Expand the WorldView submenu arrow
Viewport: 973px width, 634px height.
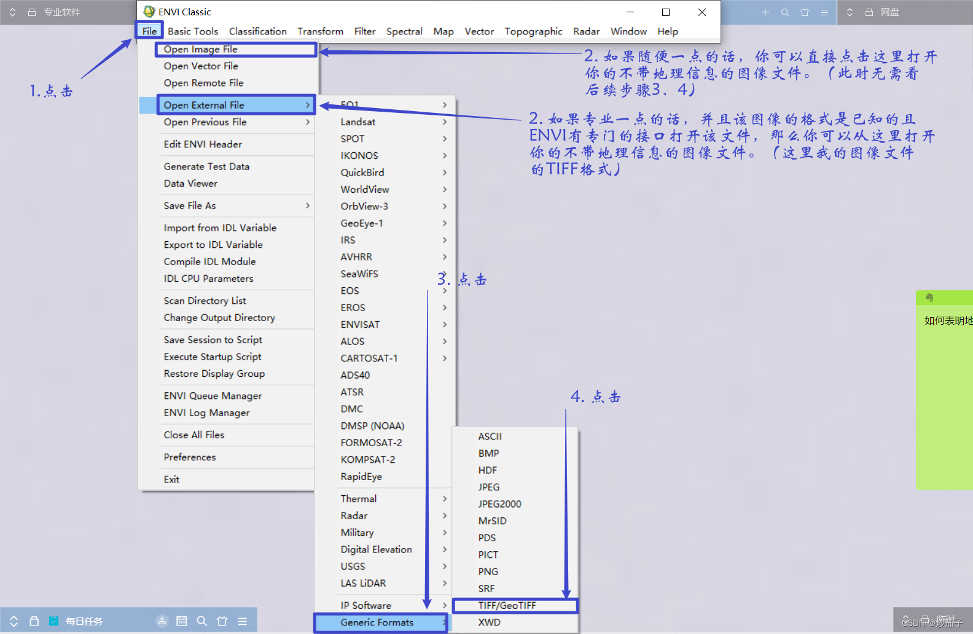(x=445, y=189)
